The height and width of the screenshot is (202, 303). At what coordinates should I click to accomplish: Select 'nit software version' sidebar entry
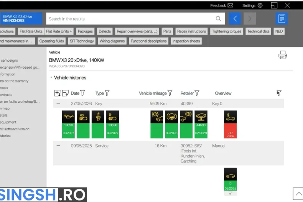coord(15,129)
